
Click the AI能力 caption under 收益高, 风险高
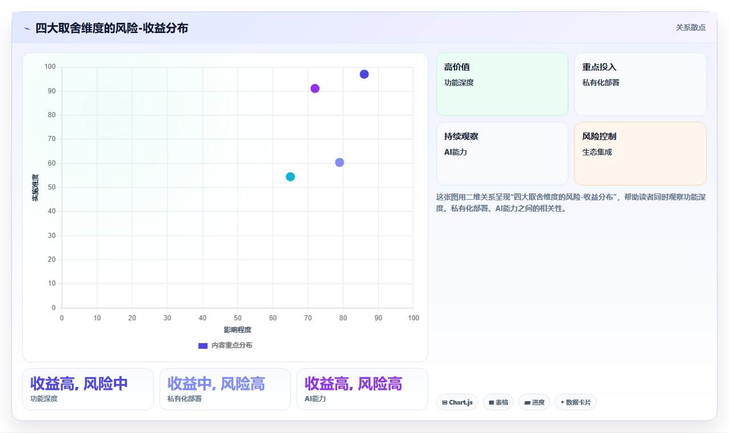[x=315, y=399]
